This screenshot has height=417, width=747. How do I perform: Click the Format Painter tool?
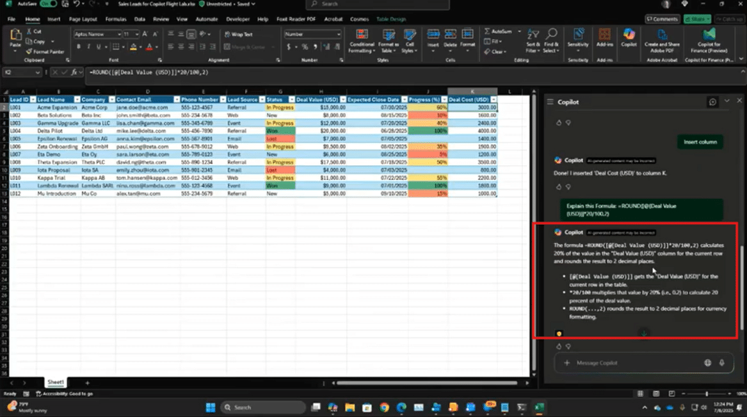pos(45,51)
